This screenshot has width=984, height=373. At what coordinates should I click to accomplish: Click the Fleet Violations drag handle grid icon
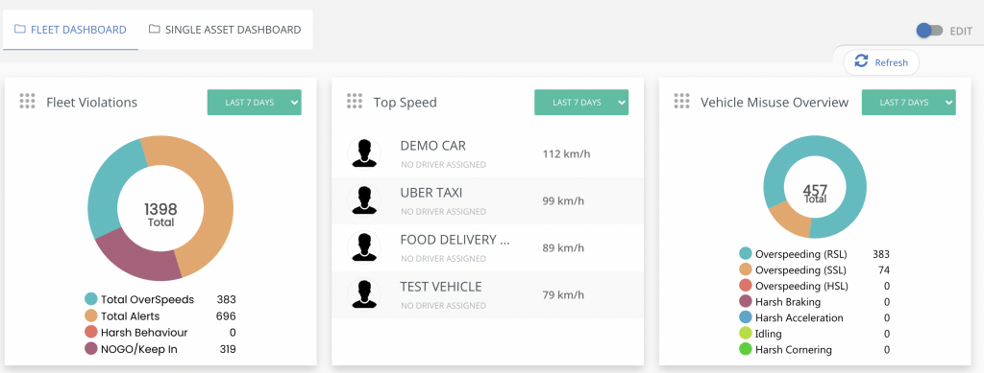coord(27,102)
